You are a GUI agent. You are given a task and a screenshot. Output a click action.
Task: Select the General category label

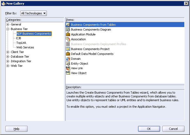coord(16,24)
